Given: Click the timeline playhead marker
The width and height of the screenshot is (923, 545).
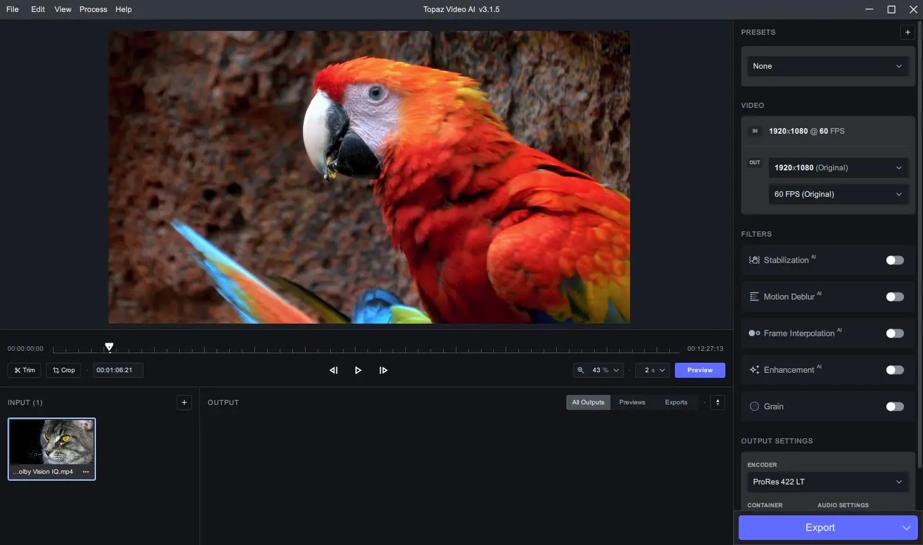Looking at the screenshot, I should pyautogui.click(x=109, y=347).
